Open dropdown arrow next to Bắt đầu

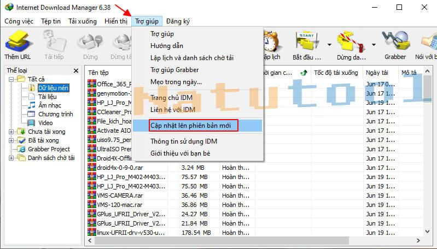tap(329, 45)
